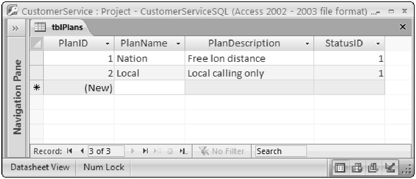Open PlanDescription column dropdown arrow
The width and height of the screenshot is (416, 179).
[307, 44]
